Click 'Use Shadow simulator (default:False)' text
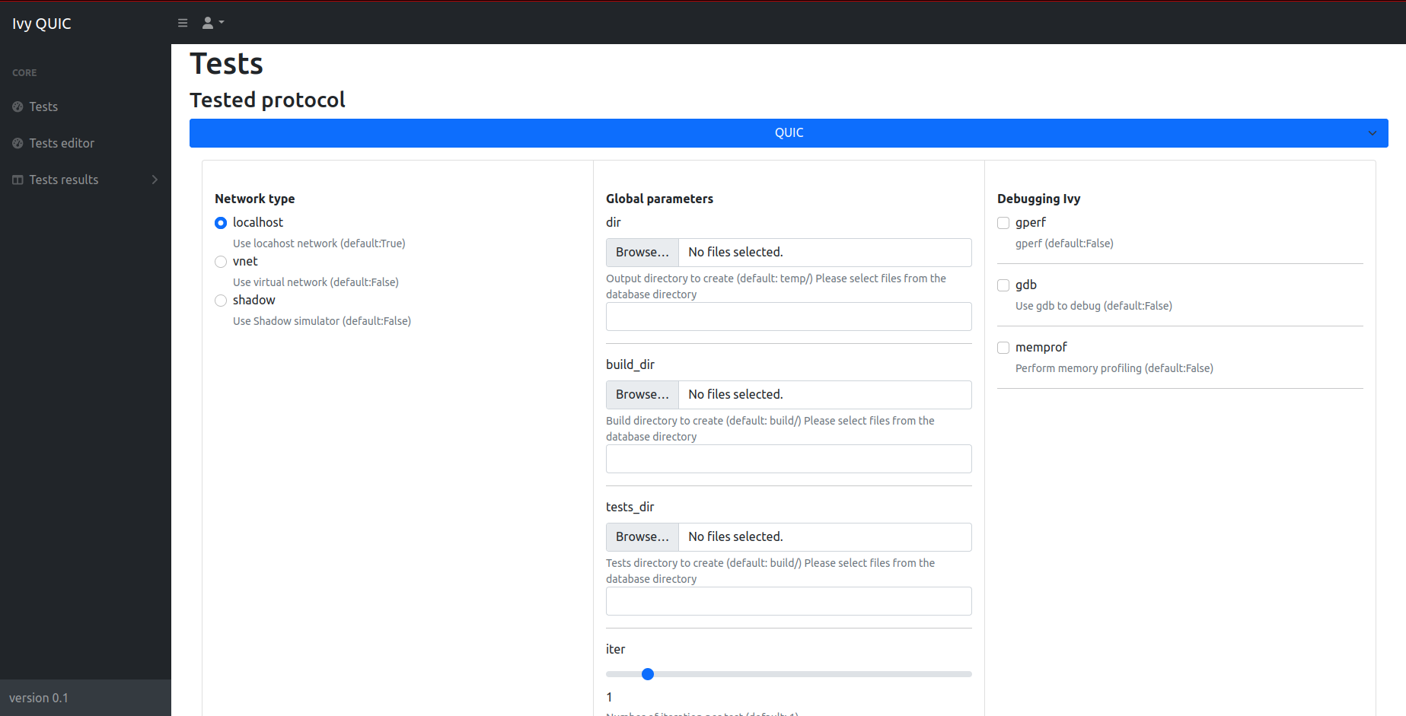Screen dimensions: 1406x716 322,321
